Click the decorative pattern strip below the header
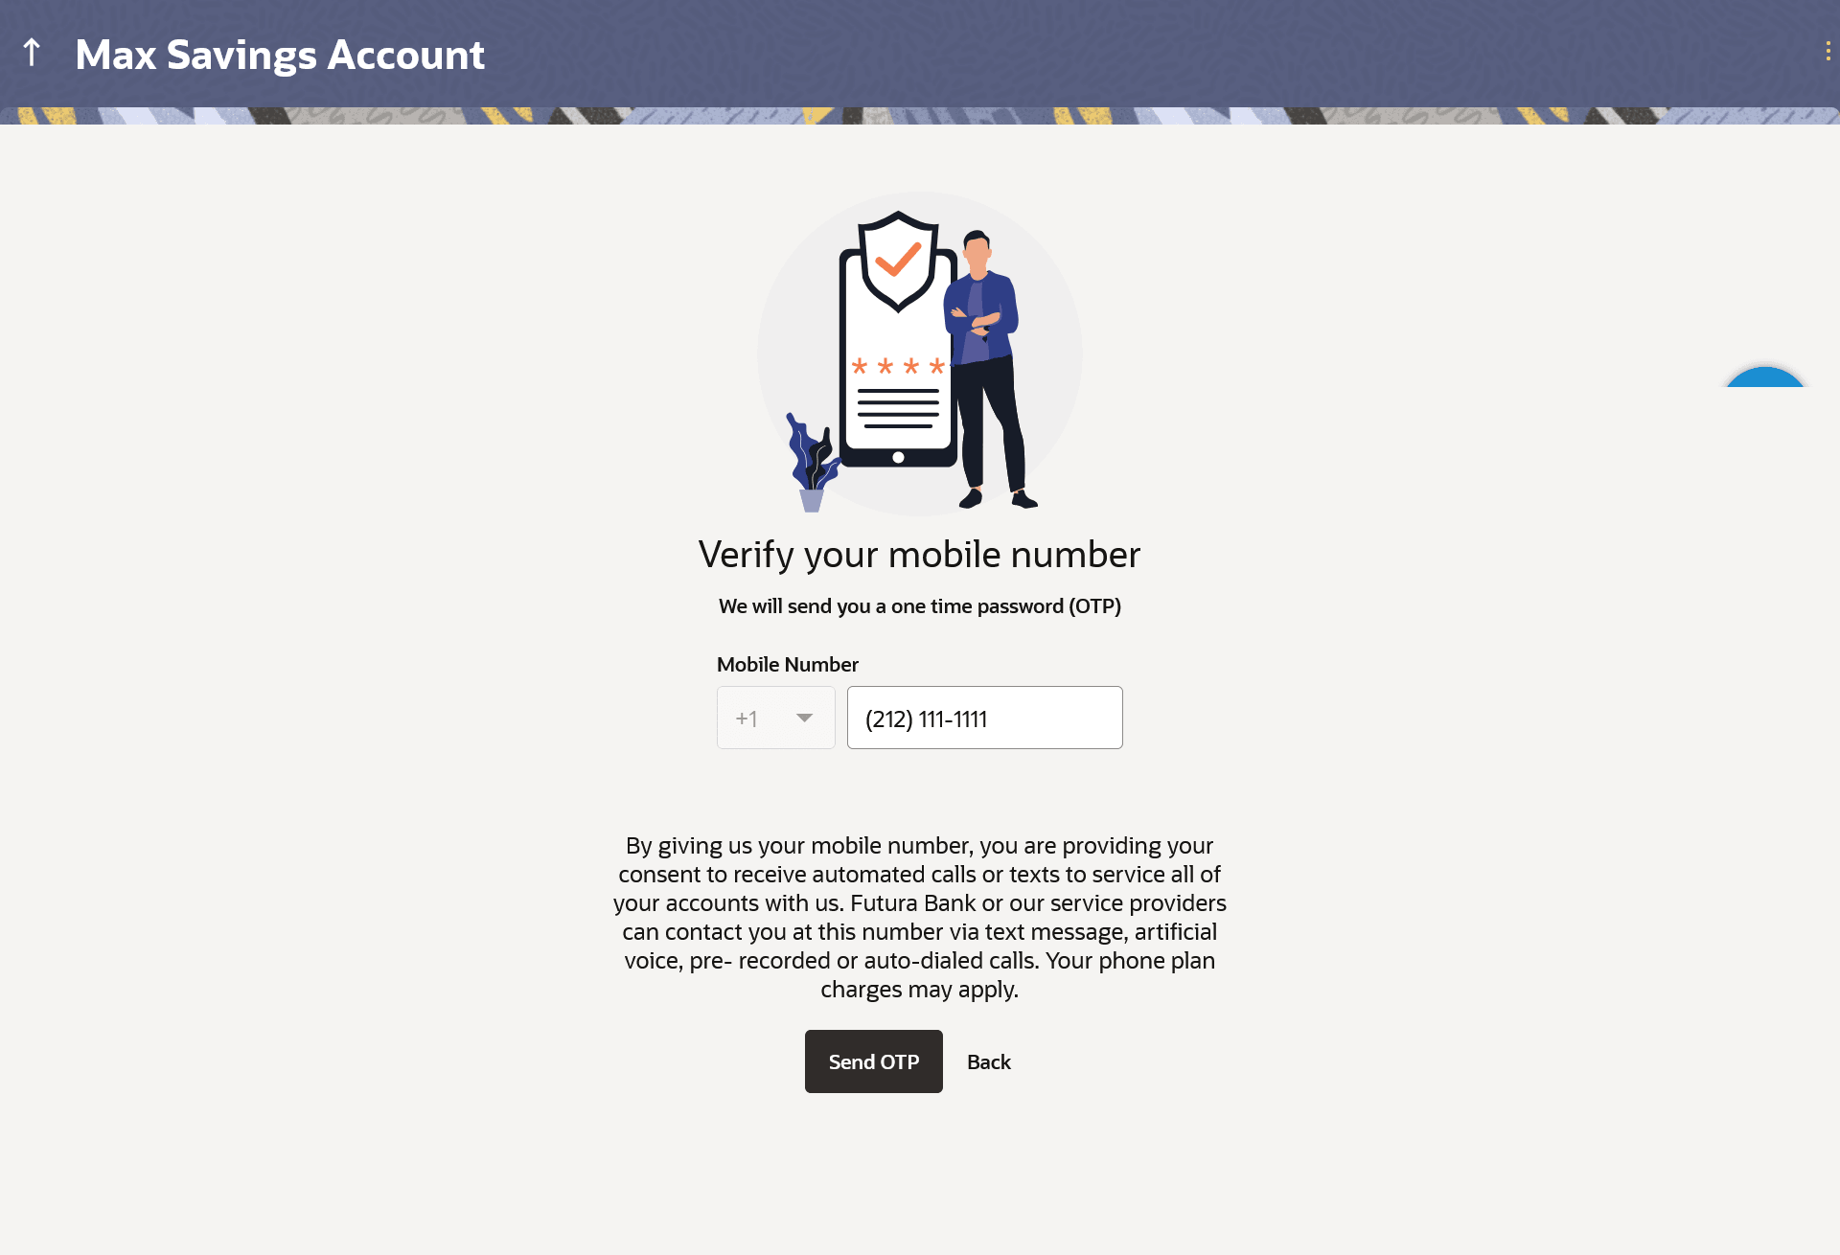Viewport: 1840px width, 1255px height. click(920, 116)
